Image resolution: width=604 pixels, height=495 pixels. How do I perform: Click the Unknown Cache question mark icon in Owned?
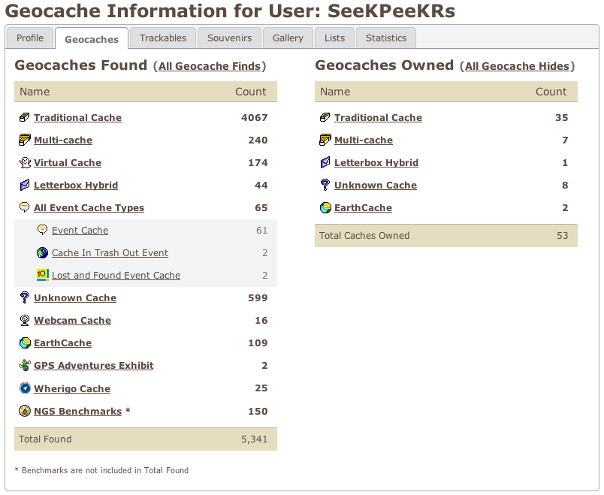[x=325, y=186]
